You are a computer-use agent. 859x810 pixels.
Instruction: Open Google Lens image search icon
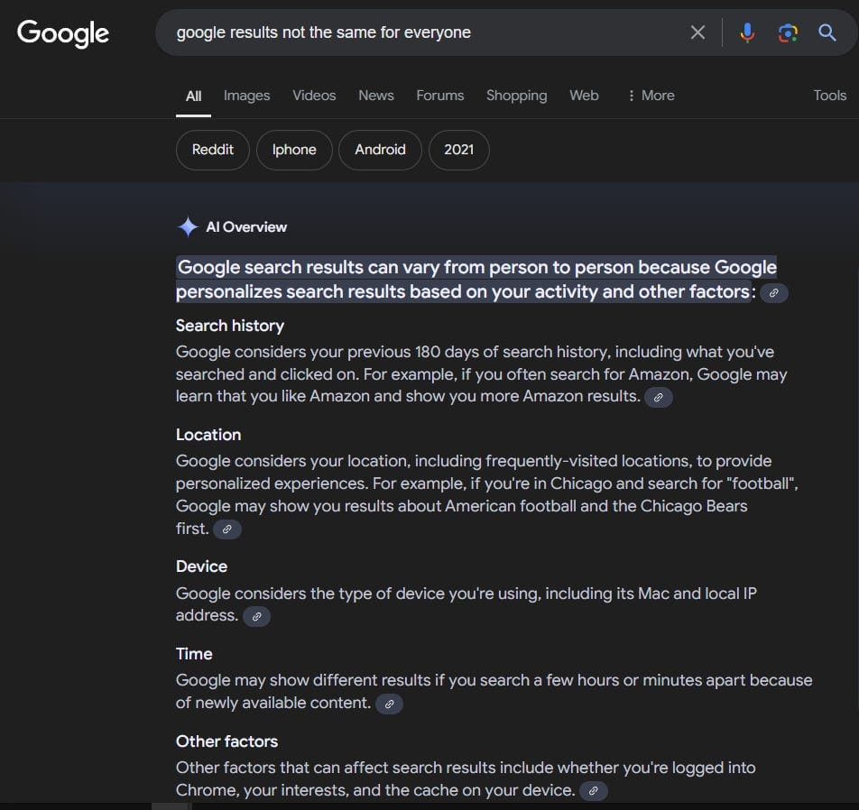click(x=788, y=32)
